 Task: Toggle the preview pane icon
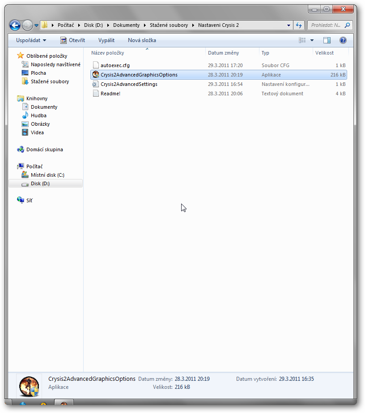coord(327,40)
